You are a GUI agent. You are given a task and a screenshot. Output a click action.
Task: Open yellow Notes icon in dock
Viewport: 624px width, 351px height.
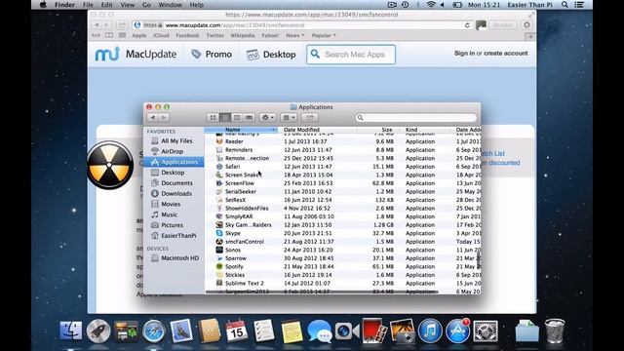(292, 331)
